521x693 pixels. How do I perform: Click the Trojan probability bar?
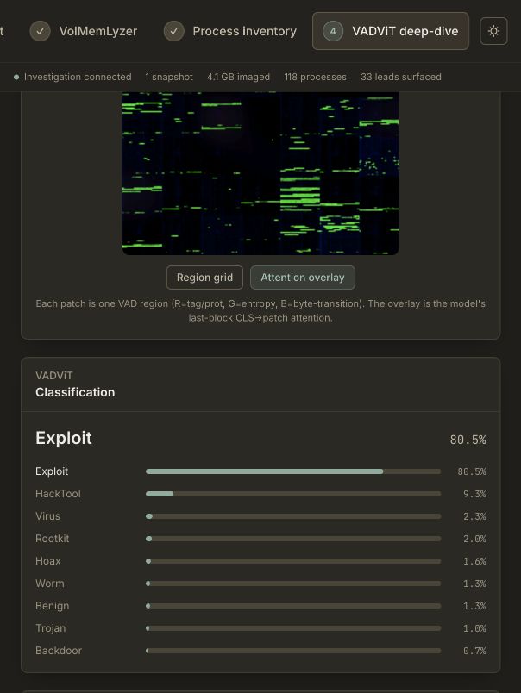pyautogui.click(x=293, y=628)
